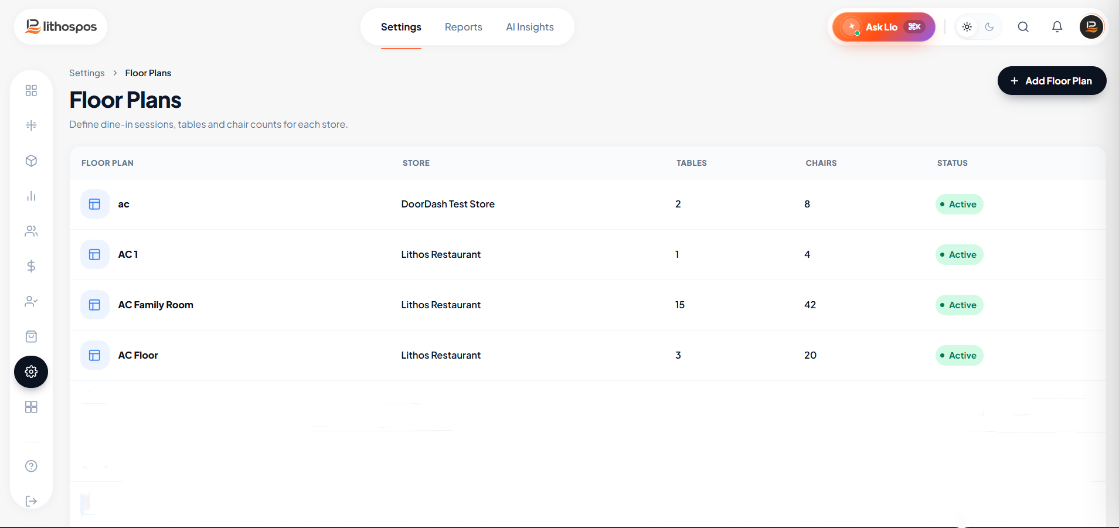Click Lithos Restaurant in AC Family Room row

tap(441, 305)
